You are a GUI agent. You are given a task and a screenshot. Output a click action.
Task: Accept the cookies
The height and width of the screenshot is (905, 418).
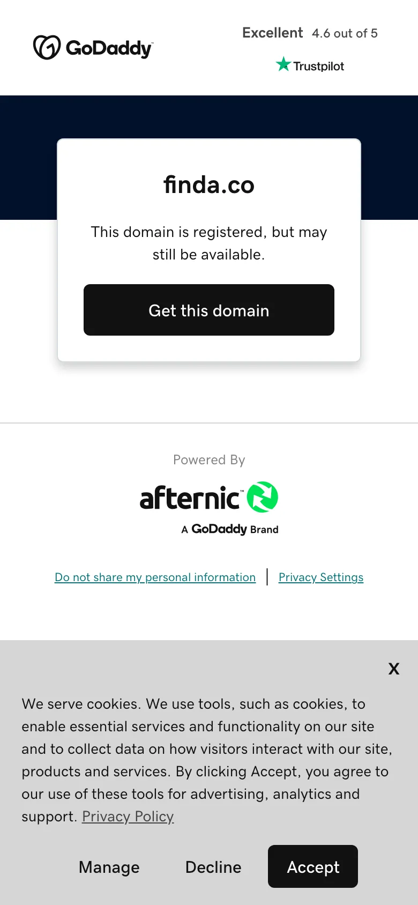click(313, 866)
